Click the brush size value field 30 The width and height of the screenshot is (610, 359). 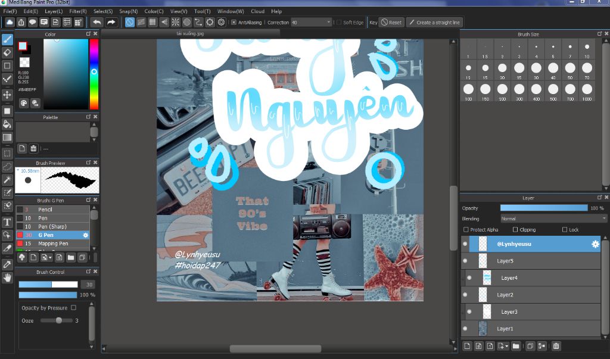tap(89, 285)
